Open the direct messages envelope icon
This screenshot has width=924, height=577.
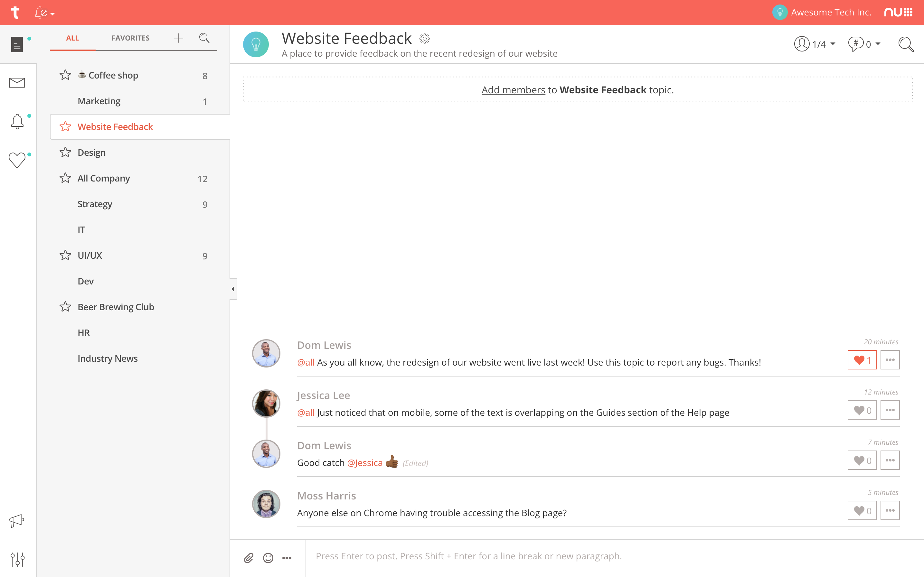click(17, 83)
